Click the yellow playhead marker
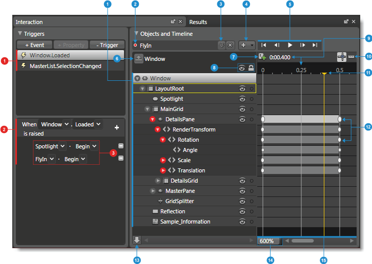 click(x=324, y=74)
